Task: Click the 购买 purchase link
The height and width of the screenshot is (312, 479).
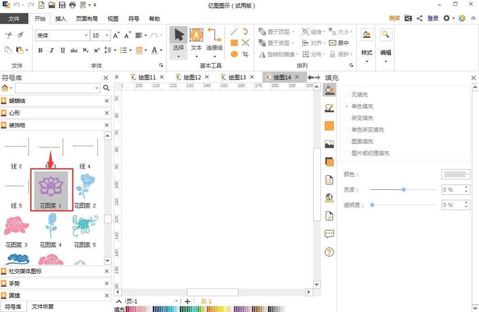Action: click(x=394, y=18)
